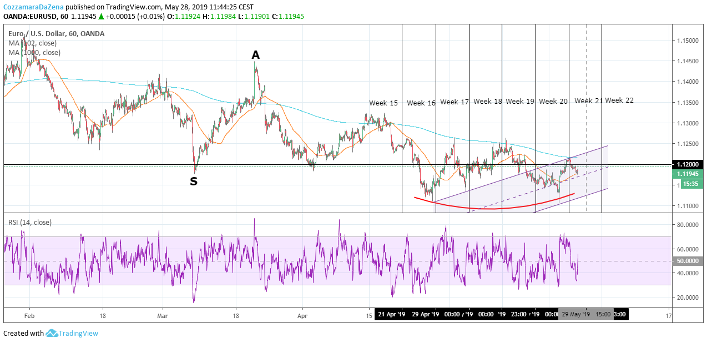Click the 20.0000 RSI axis label
This screenshot has width=707, height=343.
[x=687, y=297]
